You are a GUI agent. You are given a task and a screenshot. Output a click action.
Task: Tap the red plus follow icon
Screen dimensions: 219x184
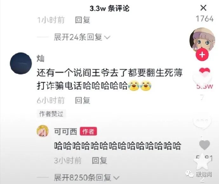[202, 55]
